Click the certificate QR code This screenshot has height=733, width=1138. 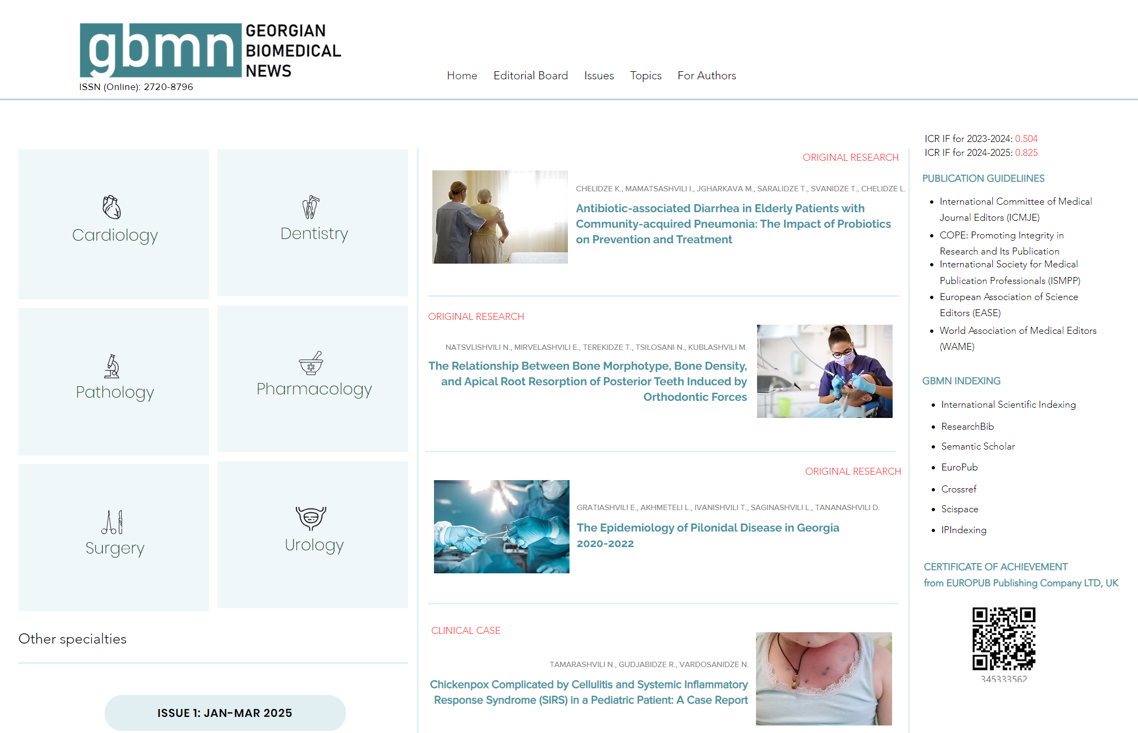[x=1004, y=638]
